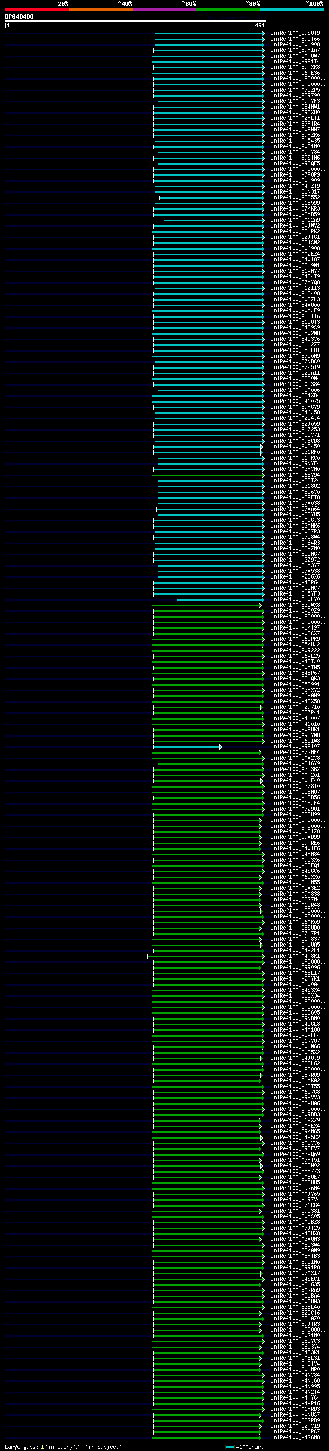
Task: Click the red 20% legend segment
Action: pos(37,9)
